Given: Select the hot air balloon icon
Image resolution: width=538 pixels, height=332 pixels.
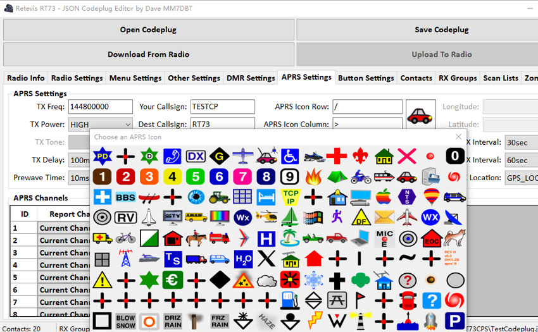Looking at the screenshot, I should click(x=431, y=197).
